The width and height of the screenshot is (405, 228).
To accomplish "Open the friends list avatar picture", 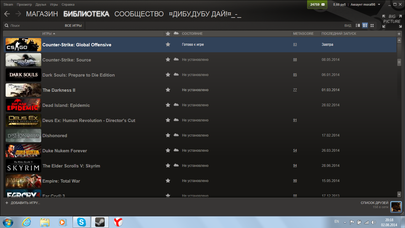I will [396, 207].
